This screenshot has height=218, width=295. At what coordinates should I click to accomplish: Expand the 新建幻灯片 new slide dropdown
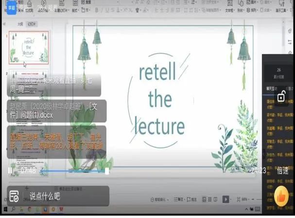(62, 10)
